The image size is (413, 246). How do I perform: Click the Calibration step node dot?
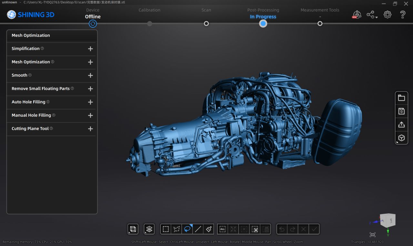pyautogui.click(x=149, y=24)
